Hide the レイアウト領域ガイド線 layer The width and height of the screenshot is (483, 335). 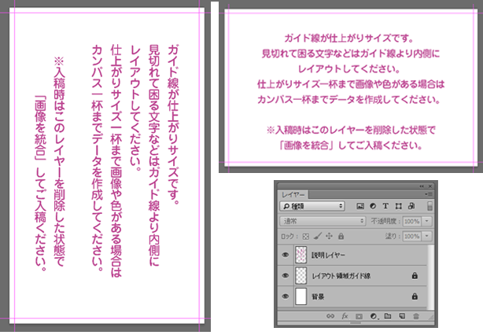(285, 275)
